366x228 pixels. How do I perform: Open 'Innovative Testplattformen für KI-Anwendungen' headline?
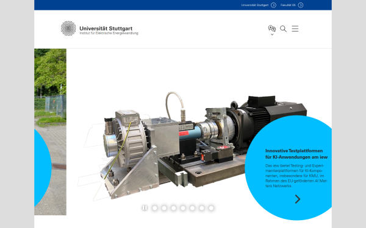tap(296, 154)
